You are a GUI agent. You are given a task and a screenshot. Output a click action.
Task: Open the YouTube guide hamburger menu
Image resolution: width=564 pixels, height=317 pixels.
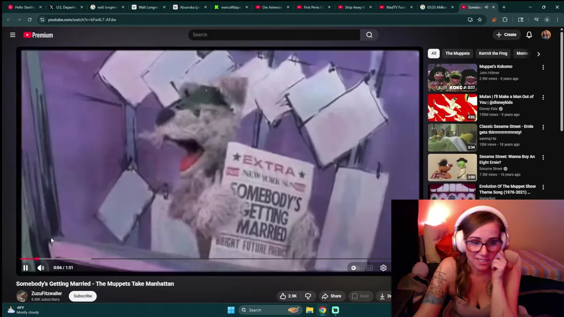click(x=13, y=35)
